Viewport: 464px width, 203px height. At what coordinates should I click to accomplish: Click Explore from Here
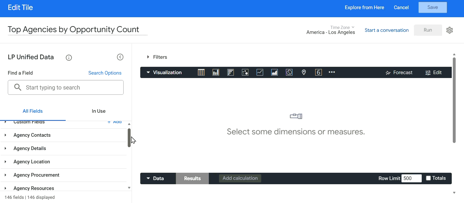click(364, 8)
